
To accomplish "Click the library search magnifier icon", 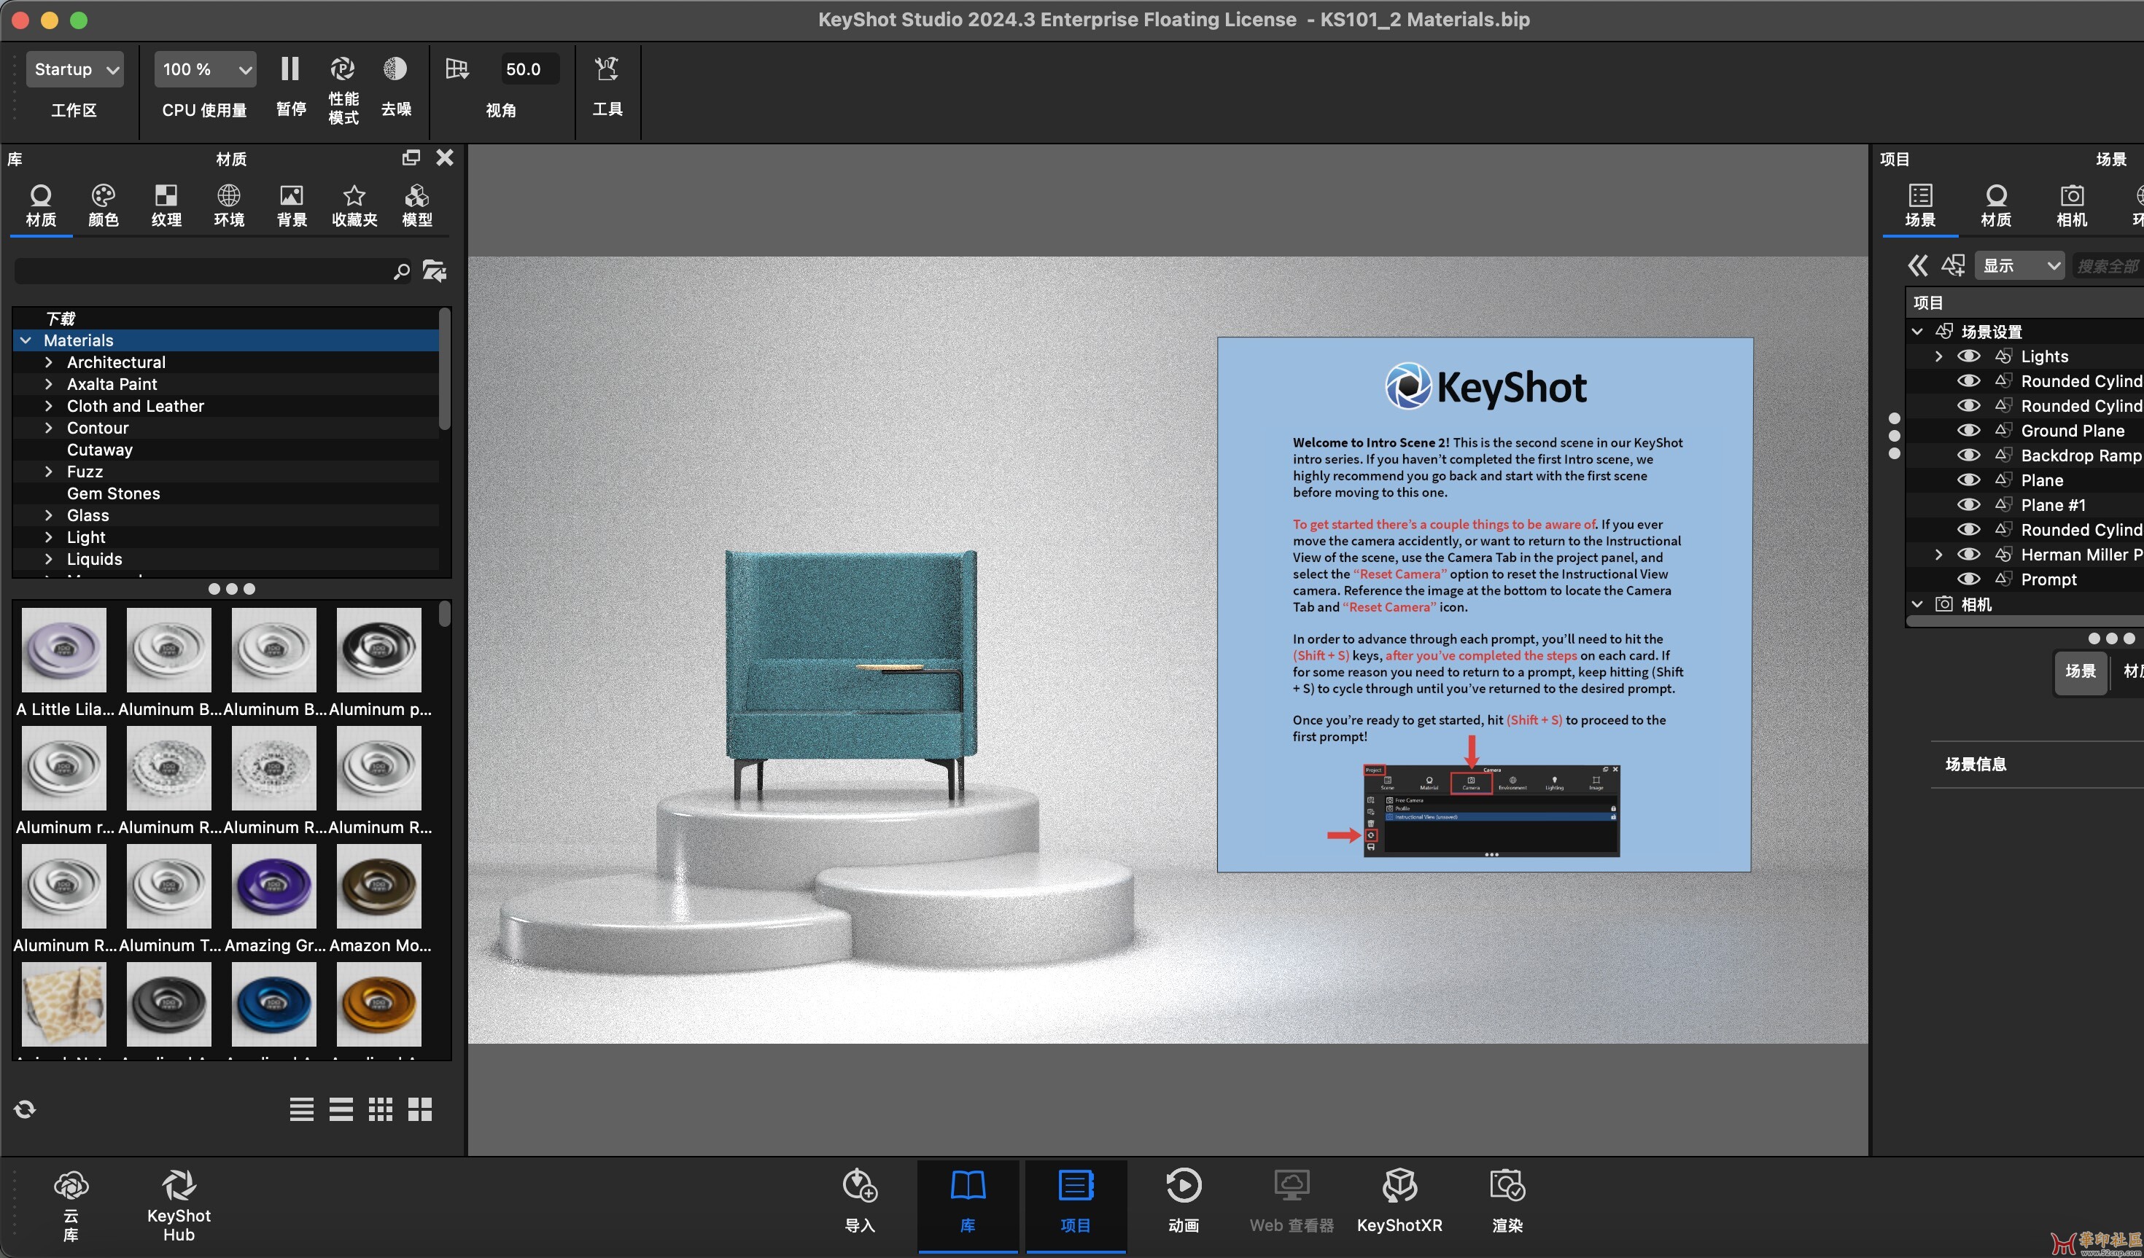I will tap(402, 271).
